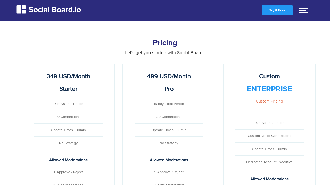The height and width of the screenshot is (185, 330).
Task: Click the orange Custom Pricing text
Action: pos(269,101)
